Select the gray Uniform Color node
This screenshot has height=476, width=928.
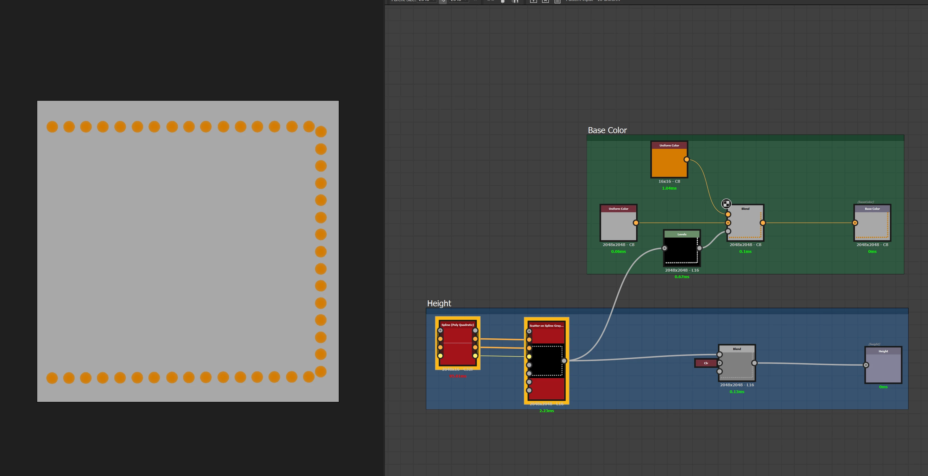point(618,226)
